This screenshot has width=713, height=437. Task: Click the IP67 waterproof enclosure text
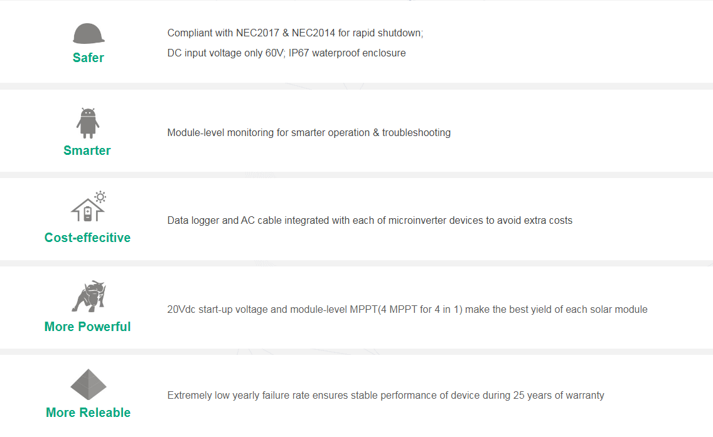pyautogui.click(x=347, y=53)
